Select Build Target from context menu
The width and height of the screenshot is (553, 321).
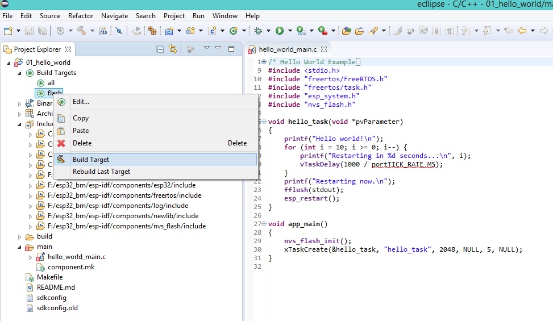pos(91,160)
